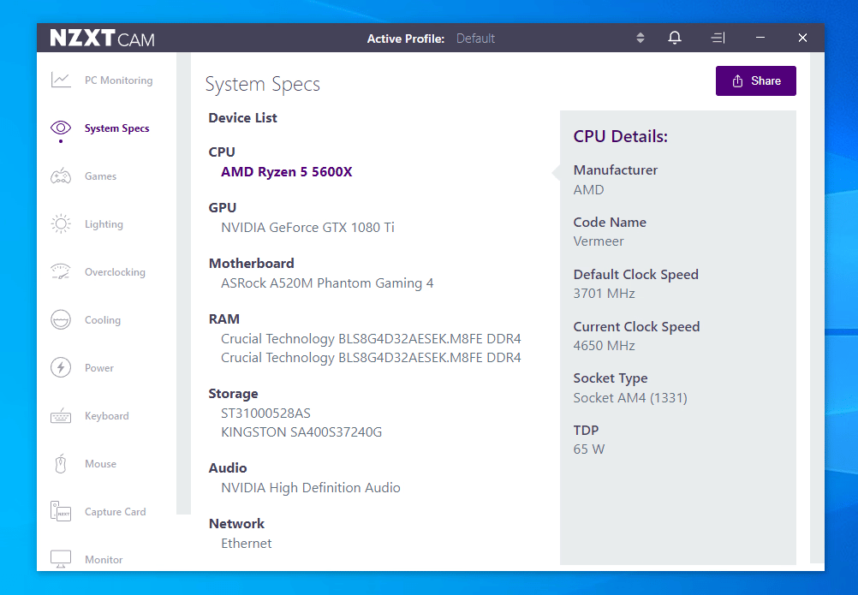Switch to Cooling section label
The height and width of the screenshot is (595, 858).
coord(103,320)
